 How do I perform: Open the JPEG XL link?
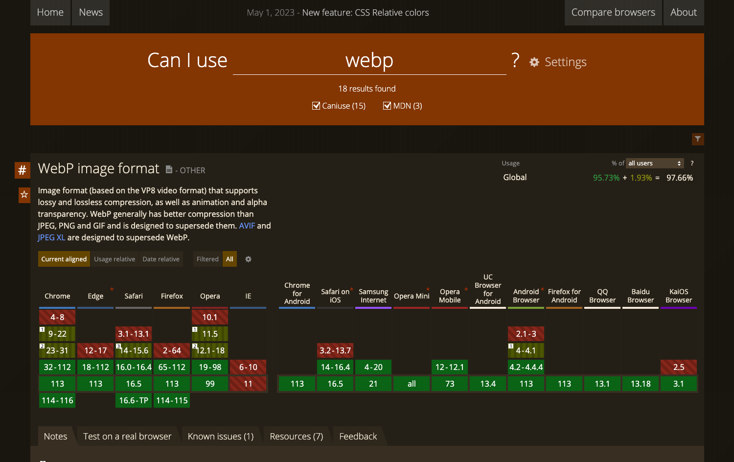pos(51,237)
